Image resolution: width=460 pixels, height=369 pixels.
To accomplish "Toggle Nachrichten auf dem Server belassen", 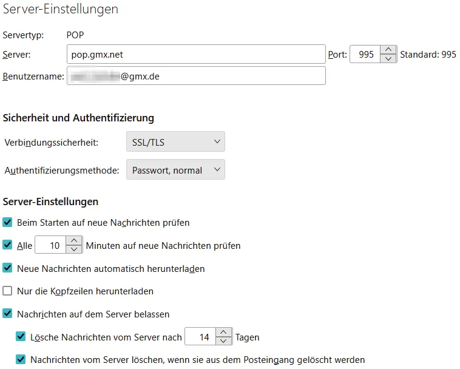I will 7,314.
